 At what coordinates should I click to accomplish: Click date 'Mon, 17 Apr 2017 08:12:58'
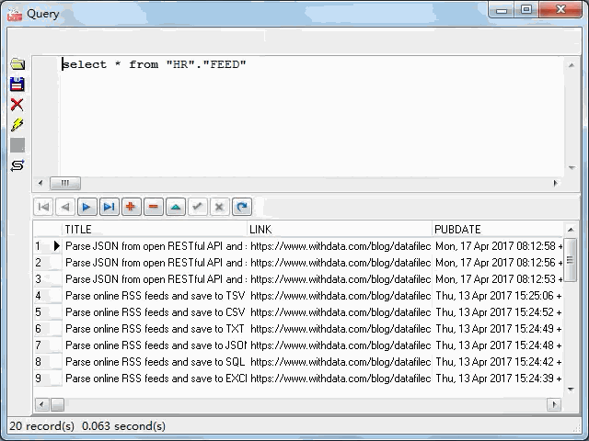pos(495,246)
